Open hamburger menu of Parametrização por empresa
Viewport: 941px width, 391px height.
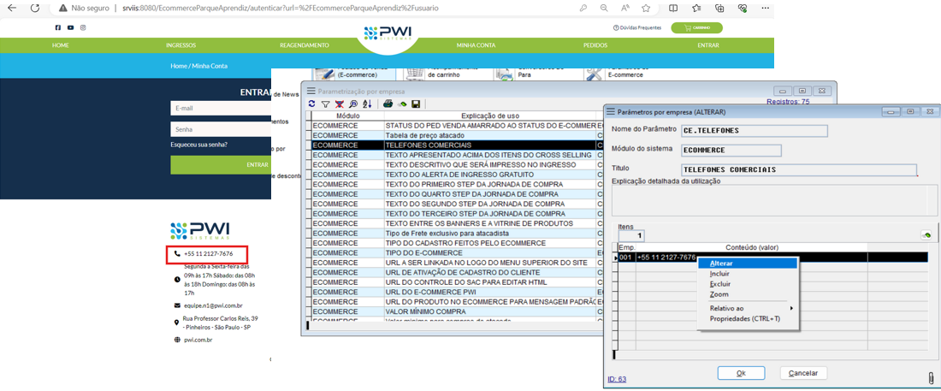click(x=311, y=90)
